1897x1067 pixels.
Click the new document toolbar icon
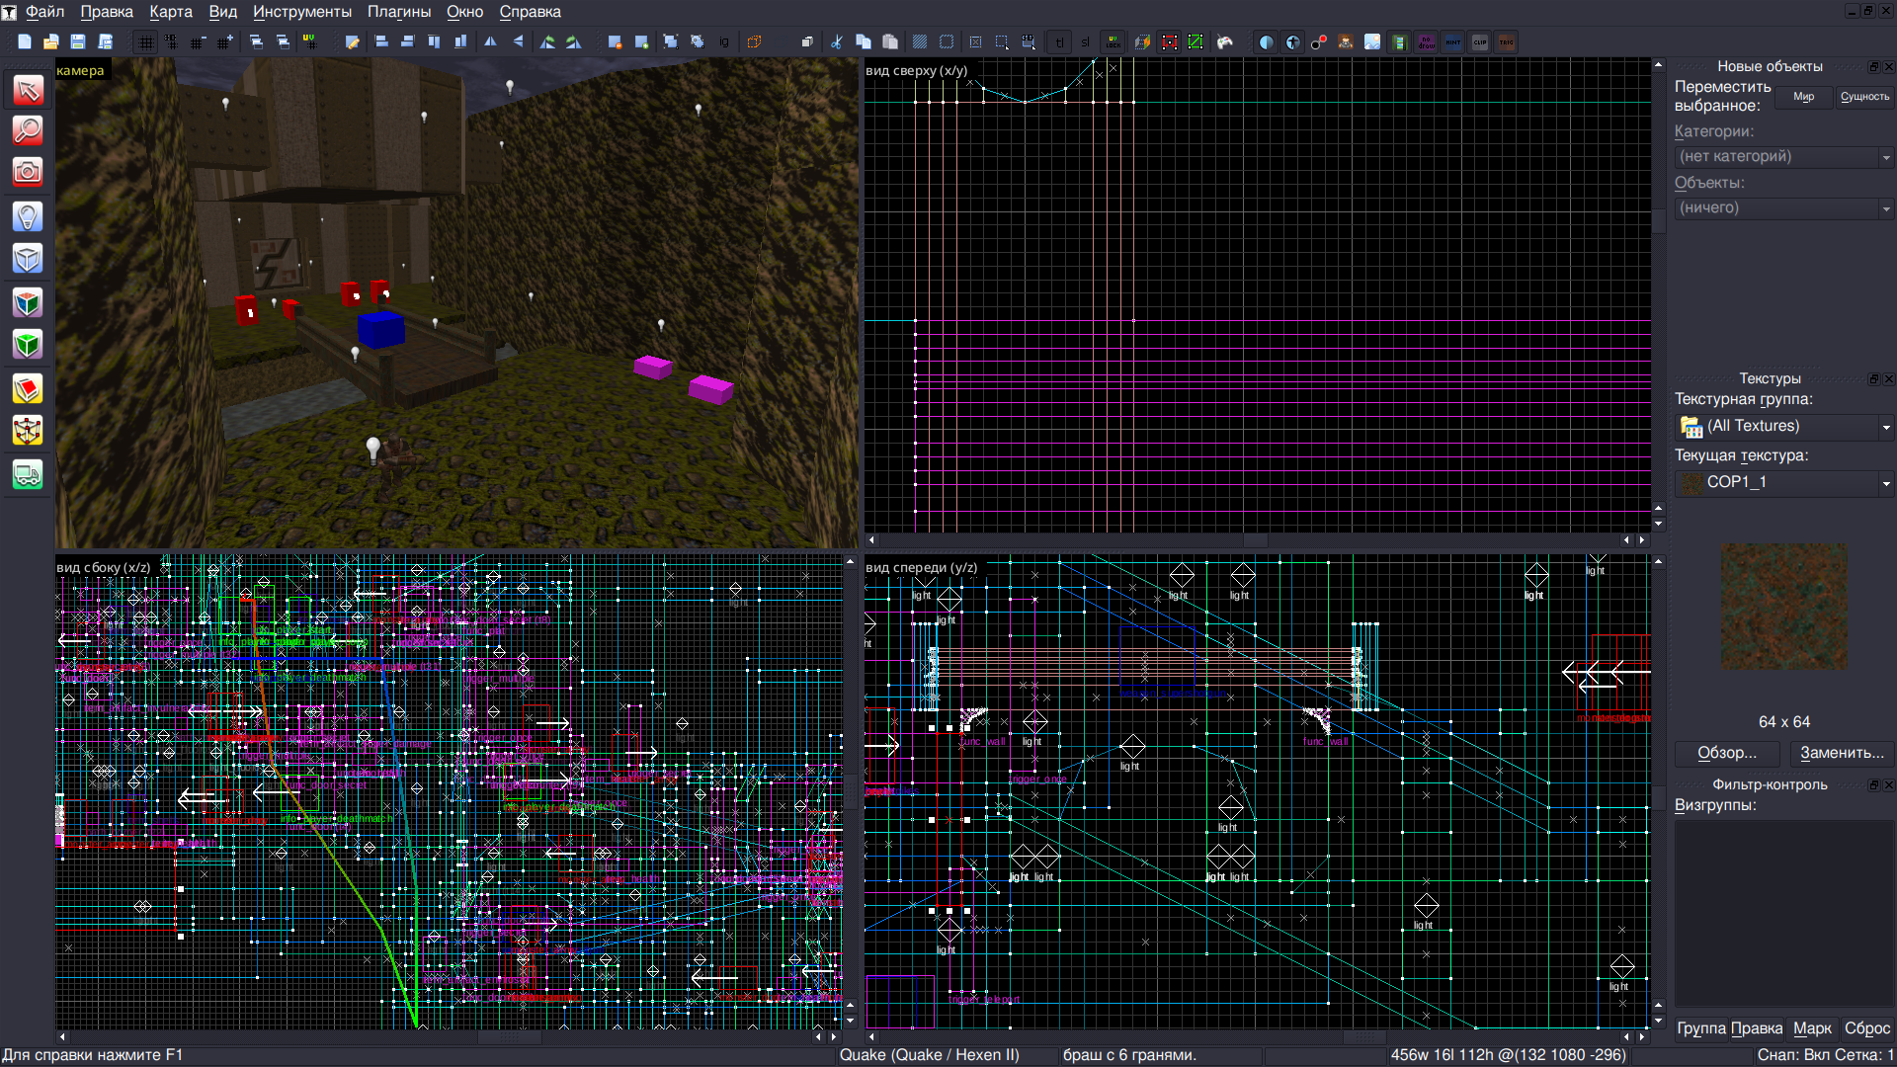point(25,42)
